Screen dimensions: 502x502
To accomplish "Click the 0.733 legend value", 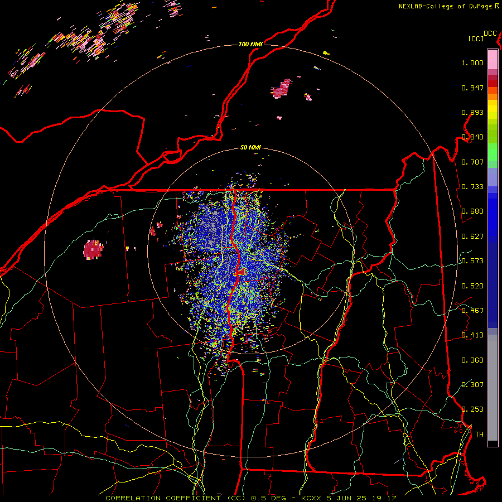I will (472, 187).
